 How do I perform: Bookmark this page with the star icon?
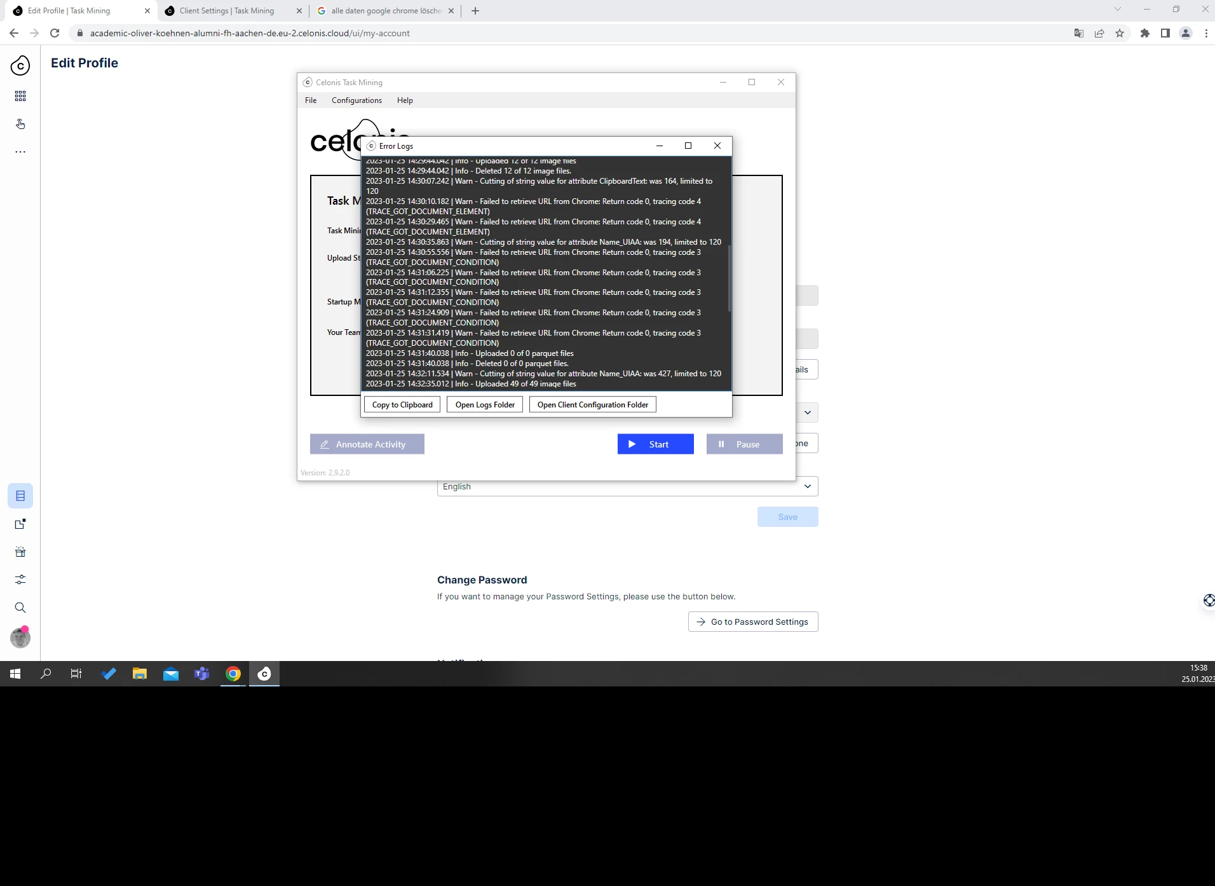coord(1120,33)
